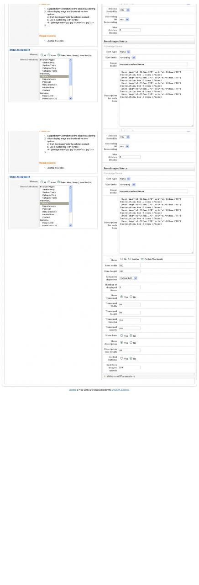Open the GNU/GPL License link

click(x=120, y=390)
